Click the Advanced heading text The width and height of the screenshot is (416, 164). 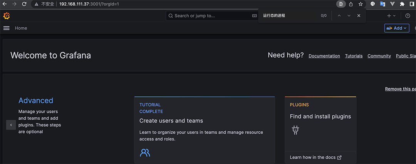pos(36,100)
